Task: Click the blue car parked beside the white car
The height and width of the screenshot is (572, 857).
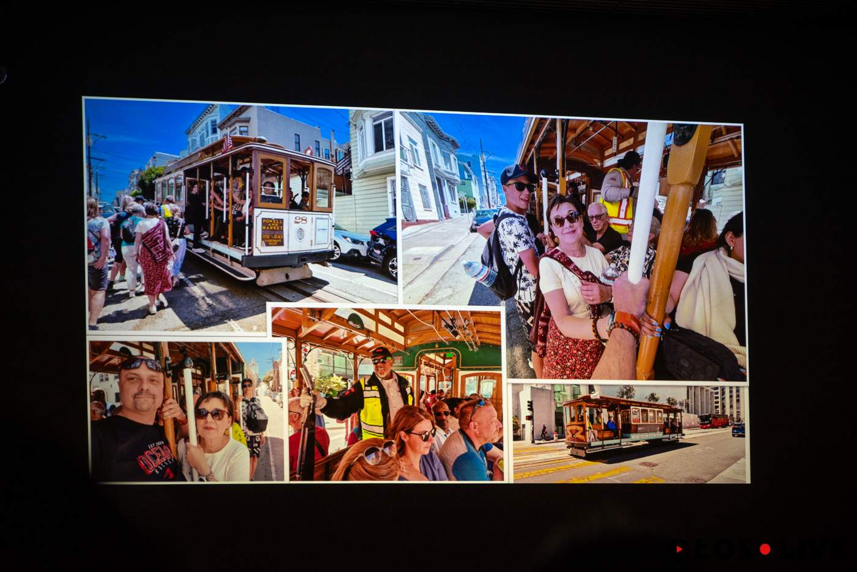Action: [x=384, y=245]
